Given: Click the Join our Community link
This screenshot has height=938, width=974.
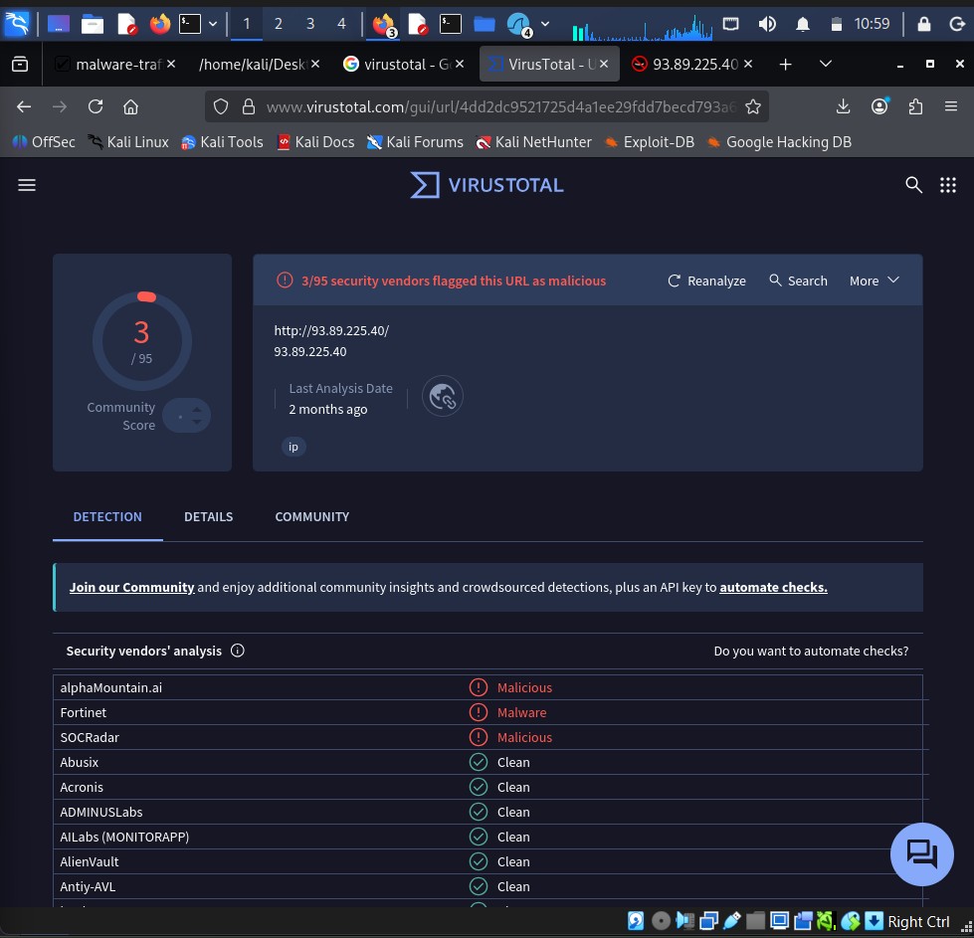Looking at the screenshot, I should tap(131, 587).
